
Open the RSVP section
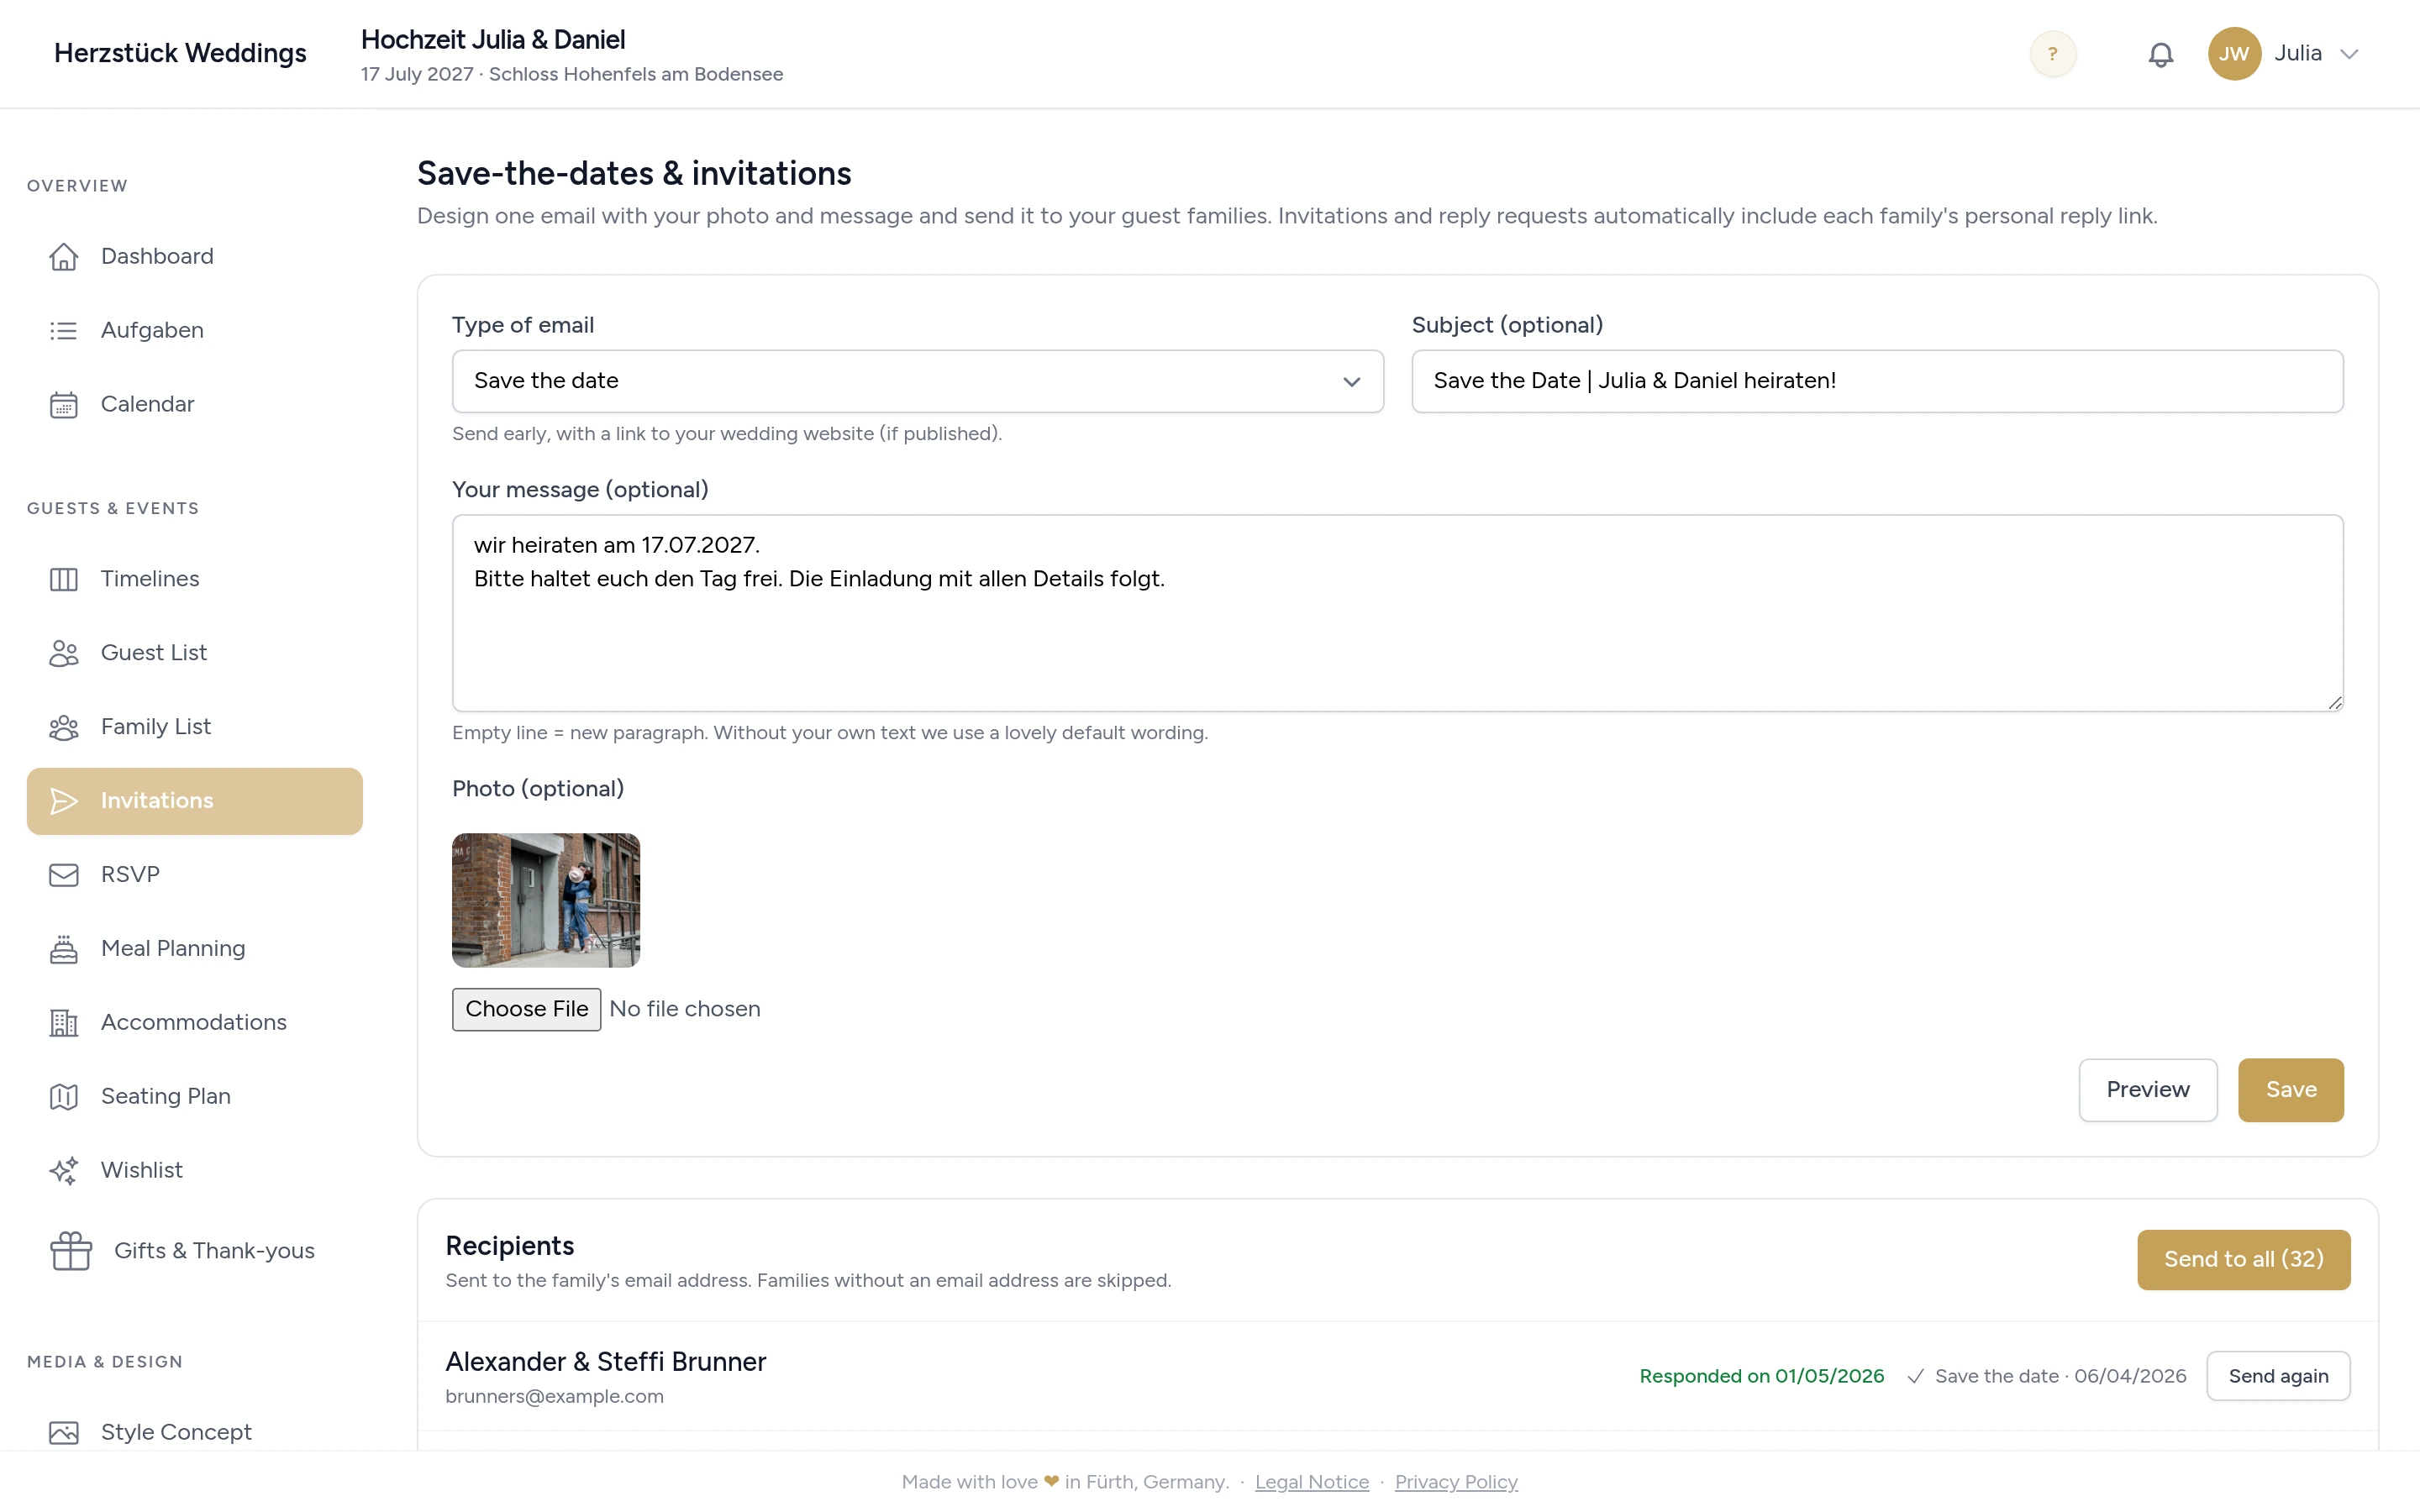pyautogui.click(x=195, y=875)
